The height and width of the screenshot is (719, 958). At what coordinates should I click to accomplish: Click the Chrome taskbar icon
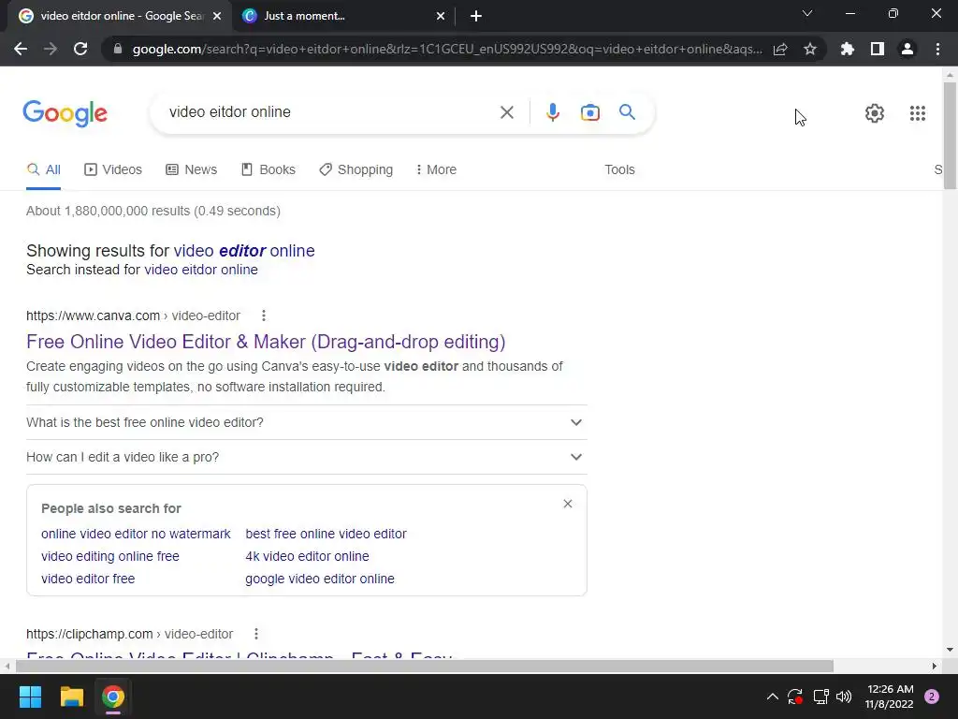pos(113,697)
